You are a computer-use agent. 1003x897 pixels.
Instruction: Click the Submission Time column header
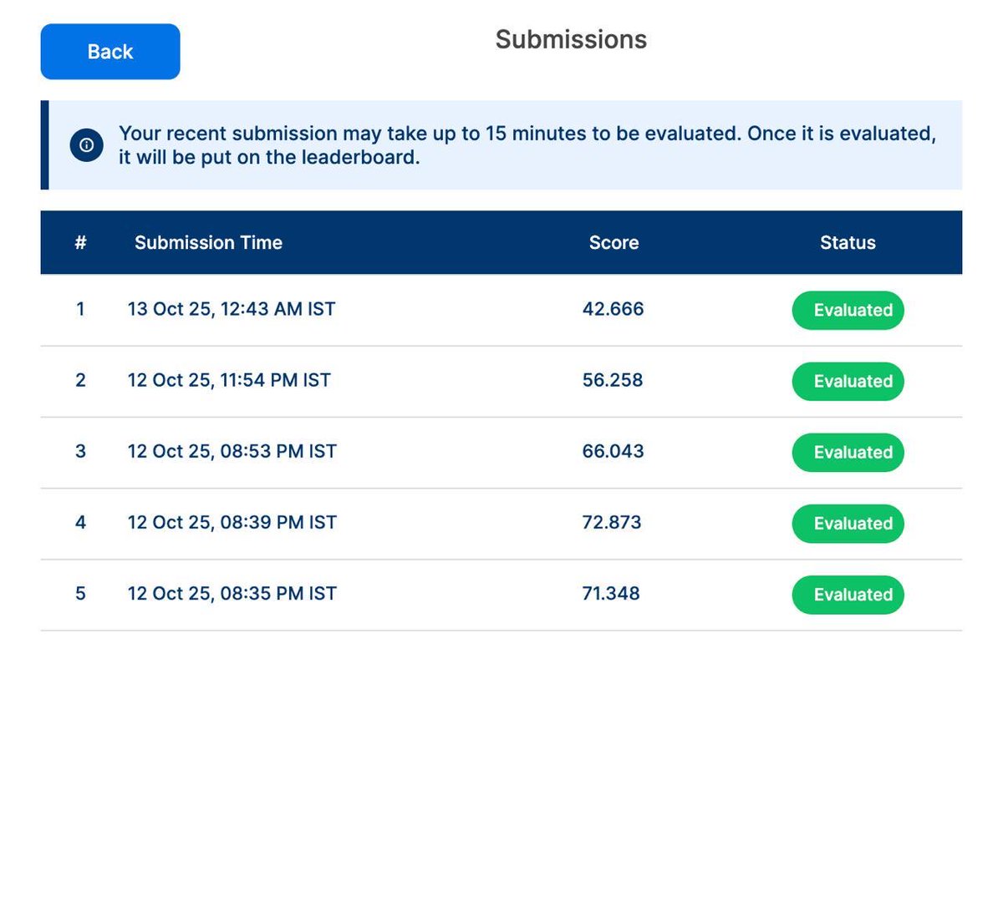(208, 242)
